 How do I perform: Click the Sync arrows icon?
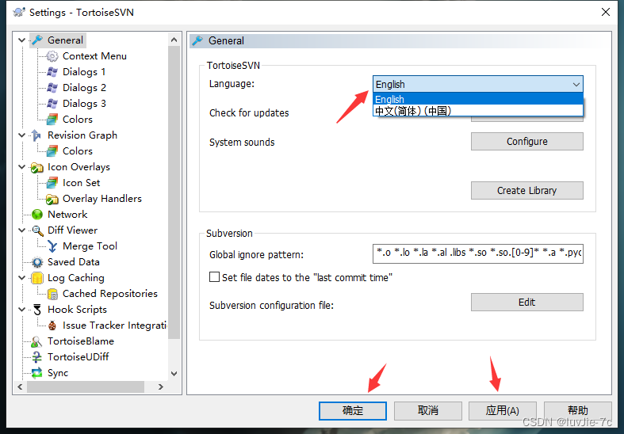click(37, 373)
